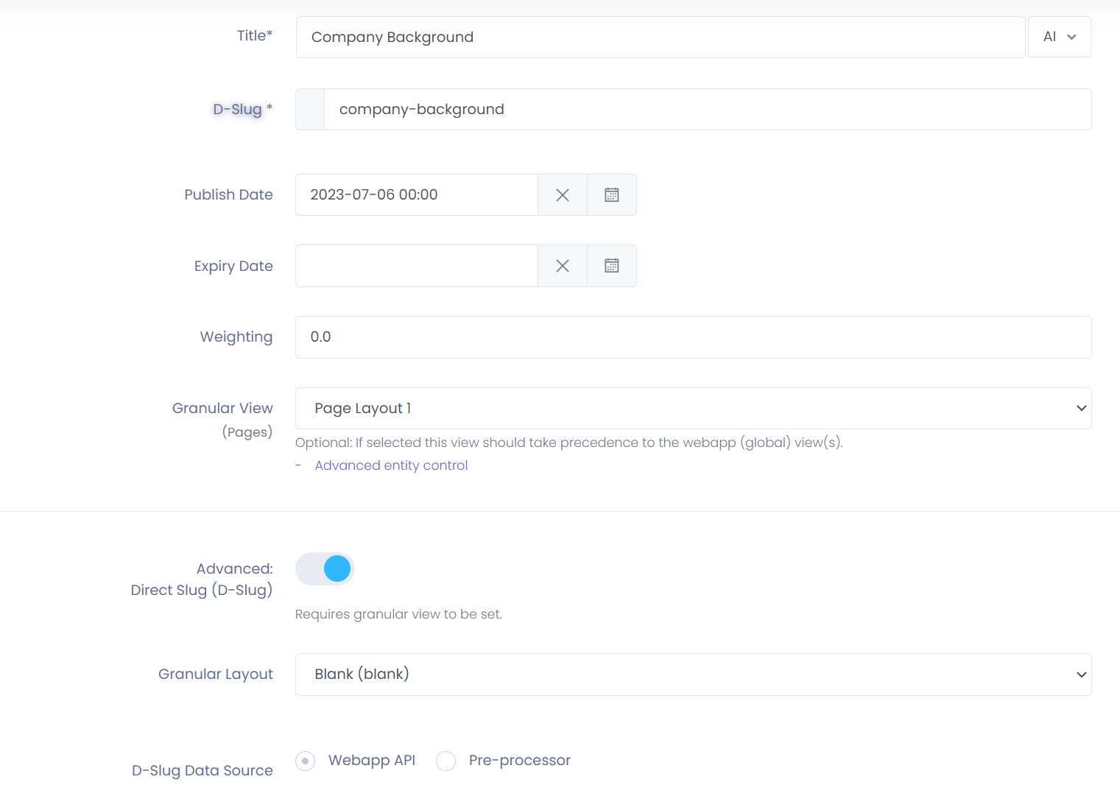The height and width of the screenshot is (785, 1120).
Task: Edit the Title field Company Background
Action: tap(659, 37)
